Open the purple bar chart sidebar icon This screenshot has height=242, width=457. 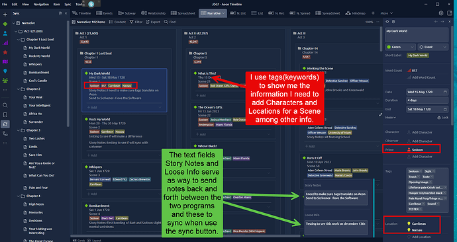(5, 43)
